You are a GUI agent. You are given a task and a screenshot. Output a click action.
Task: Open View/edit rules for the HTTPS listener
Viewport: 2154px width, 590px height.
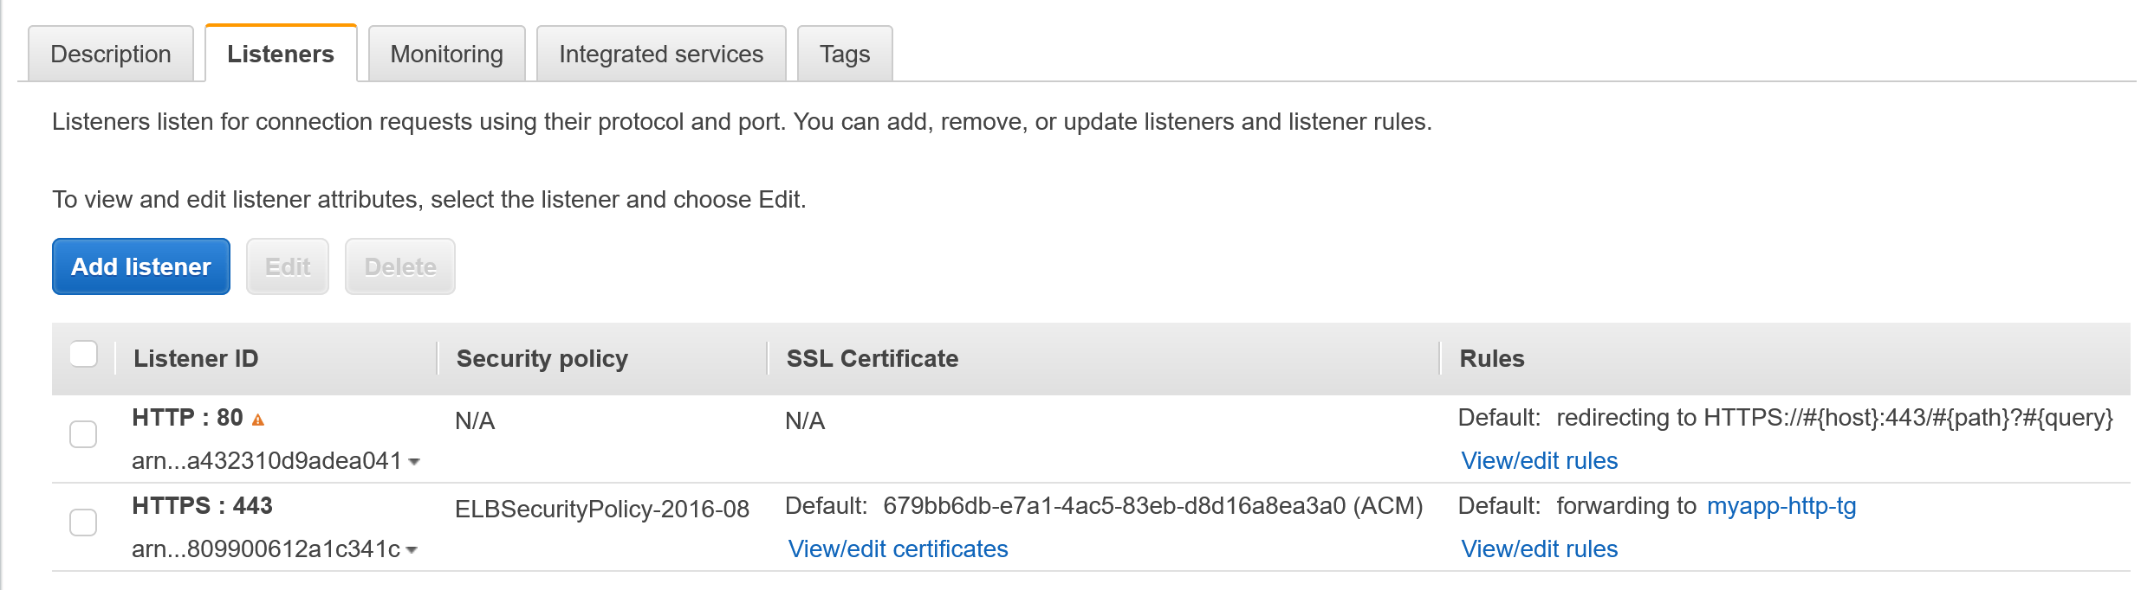pos(1539,548)
